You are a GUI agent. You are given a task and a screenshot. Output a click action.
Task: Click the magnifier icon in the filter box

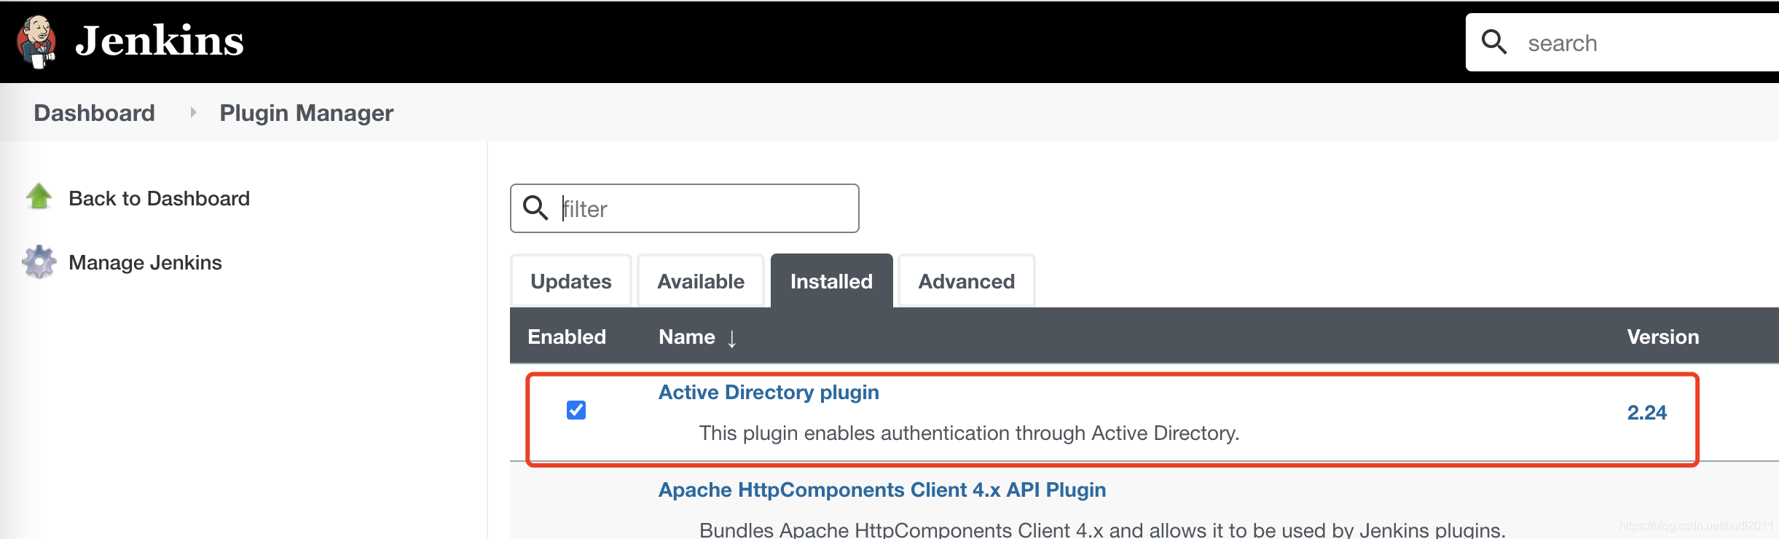(x=535, y=208)
